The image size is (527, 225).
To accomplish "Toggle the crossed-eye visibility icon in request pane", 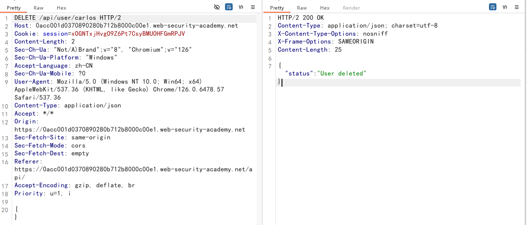I will coord(217,7).
